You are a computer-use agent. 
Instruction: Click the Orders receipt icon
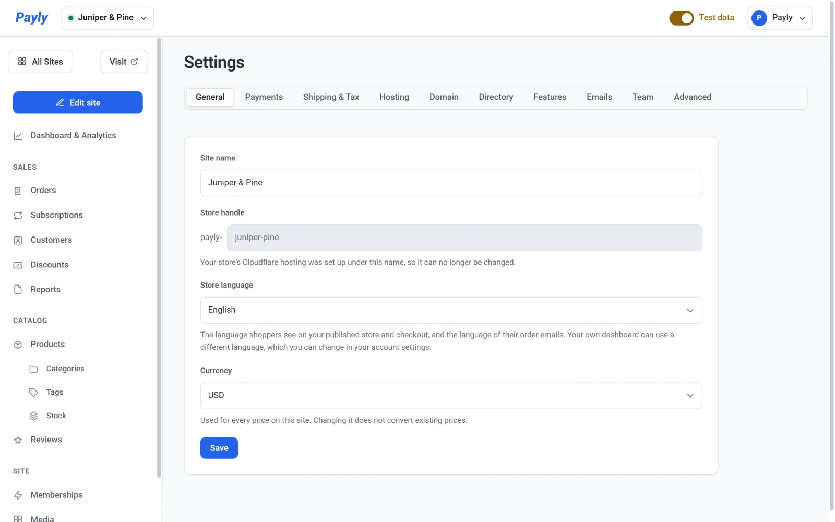pos(18,191)
